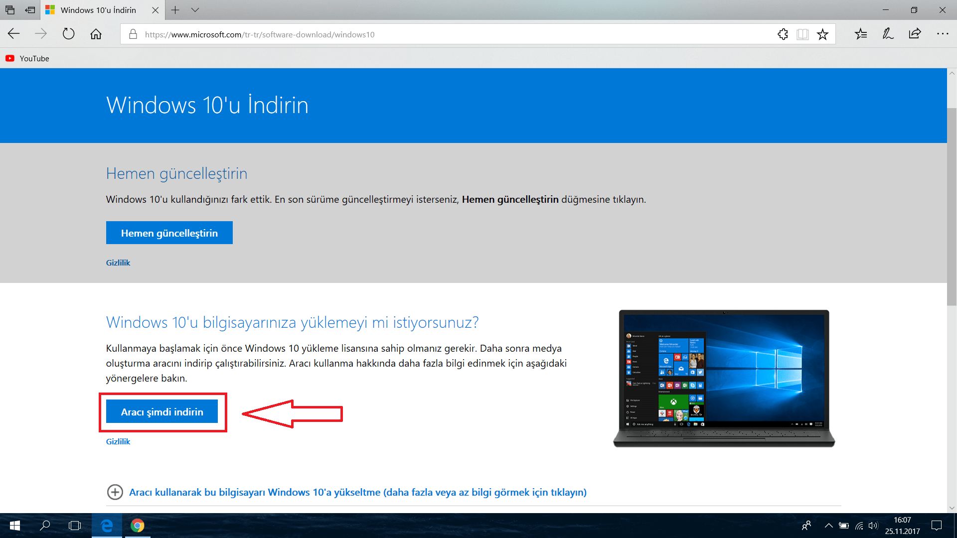Image resolution: width=957 pixels, height=538 pixels.
Task: Click the volume speaker tray icon
Action: tap(873, 526)
